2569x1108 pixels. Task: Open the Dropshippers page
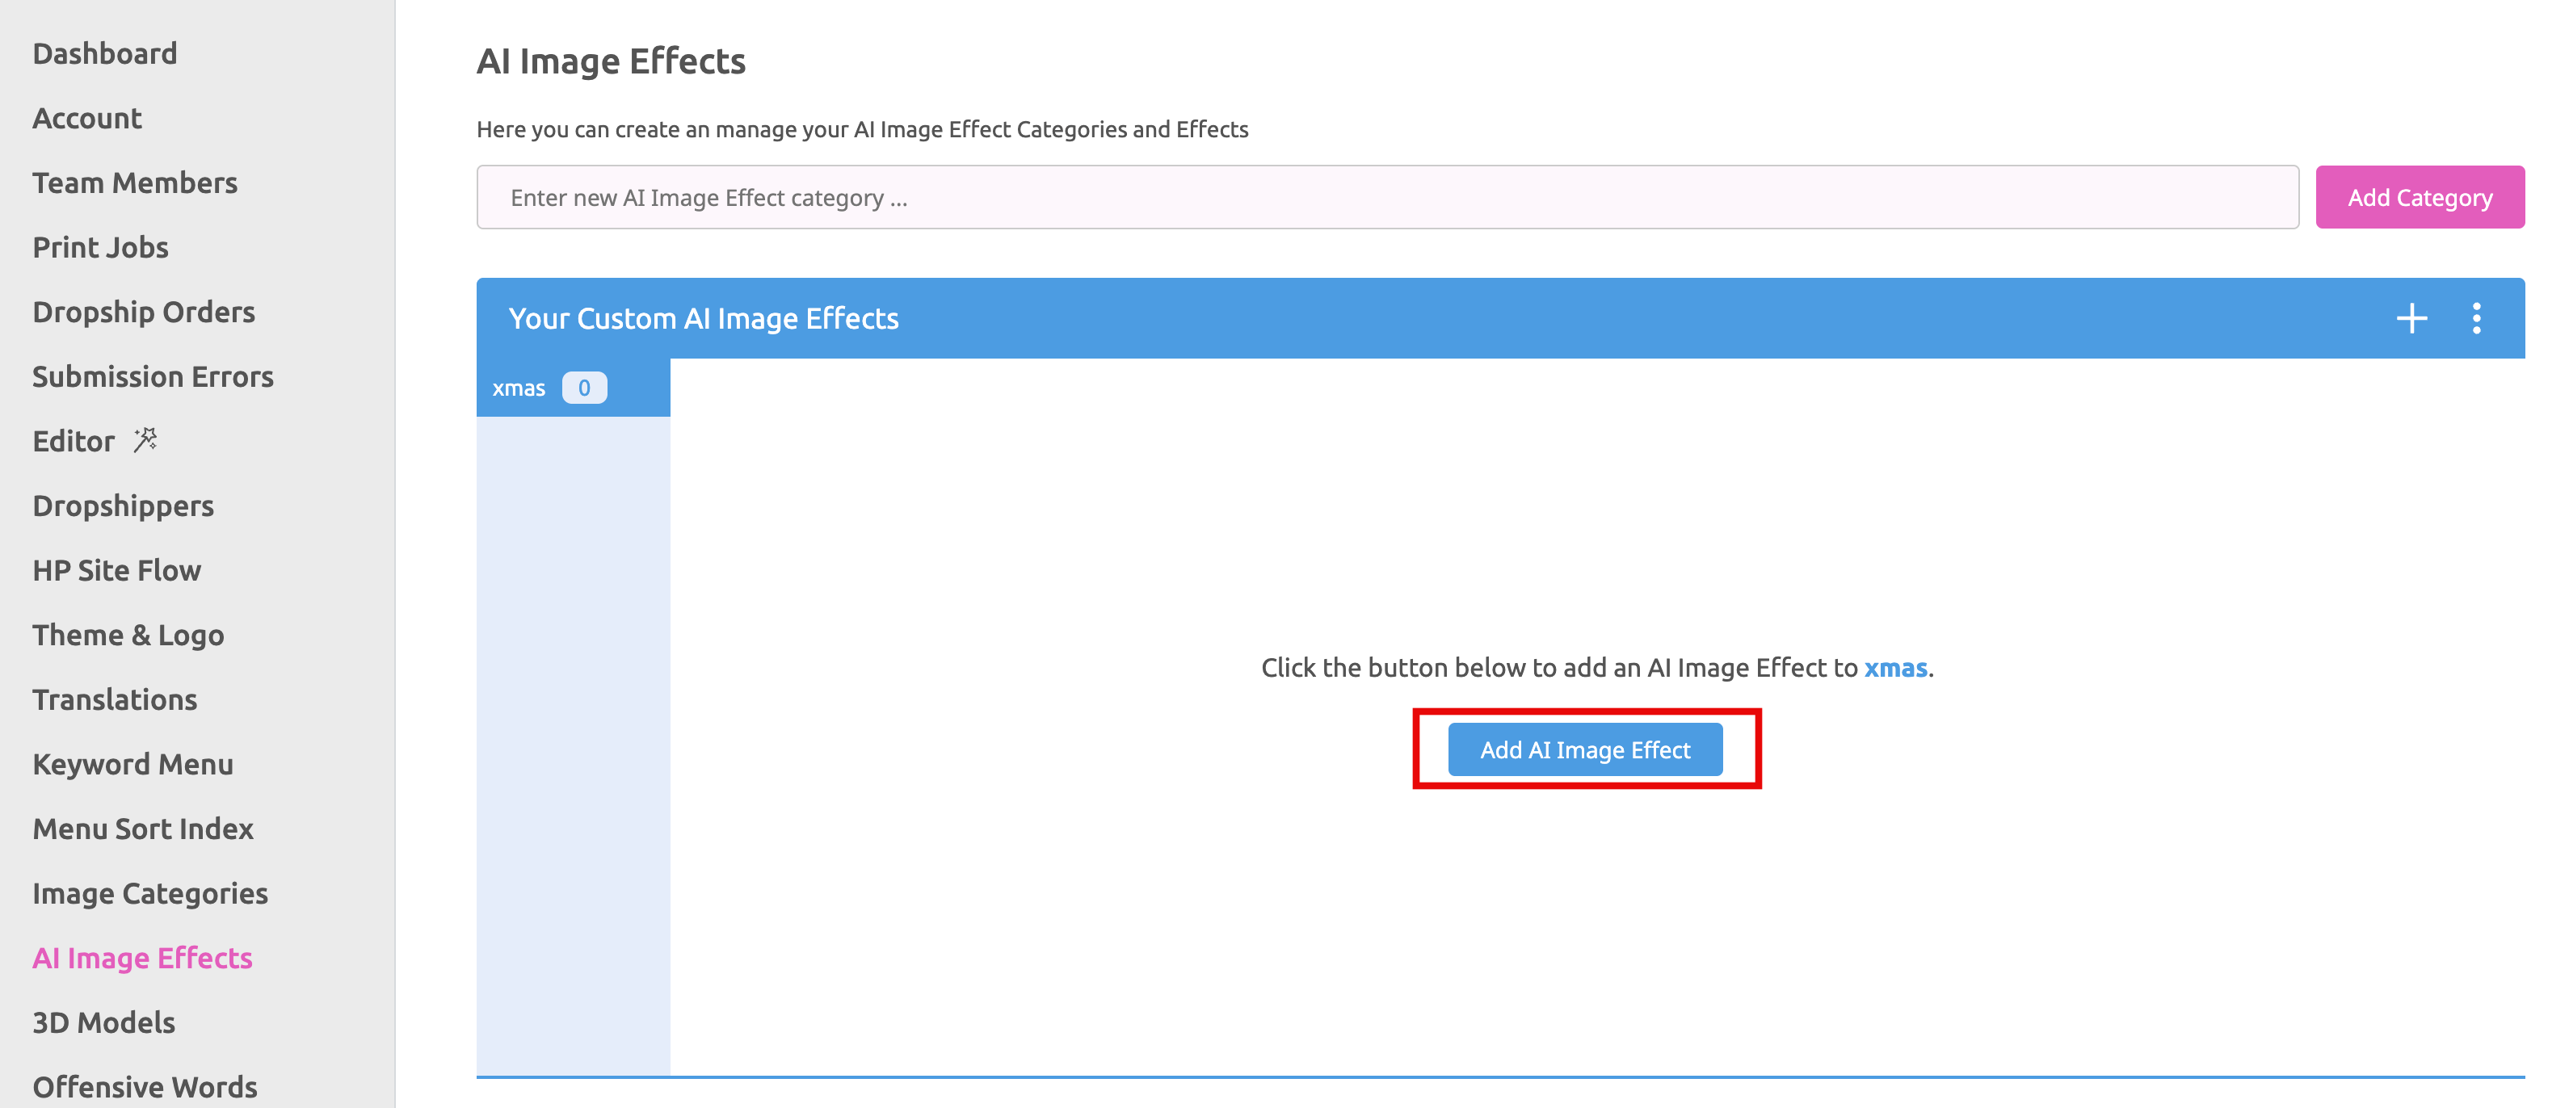click(x=124, y=505)
